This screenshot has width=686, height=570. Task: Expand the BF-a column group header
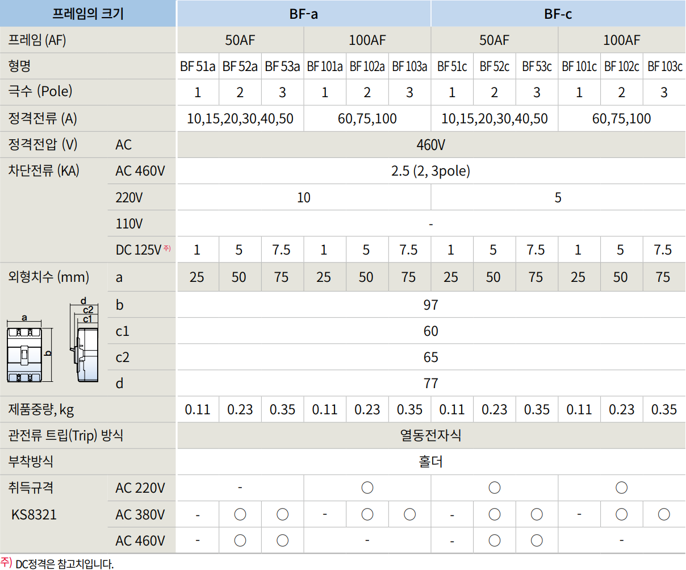tap(303, 13)
